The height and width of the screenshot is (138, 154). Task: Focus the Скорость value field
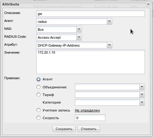[x=90, y=118]
